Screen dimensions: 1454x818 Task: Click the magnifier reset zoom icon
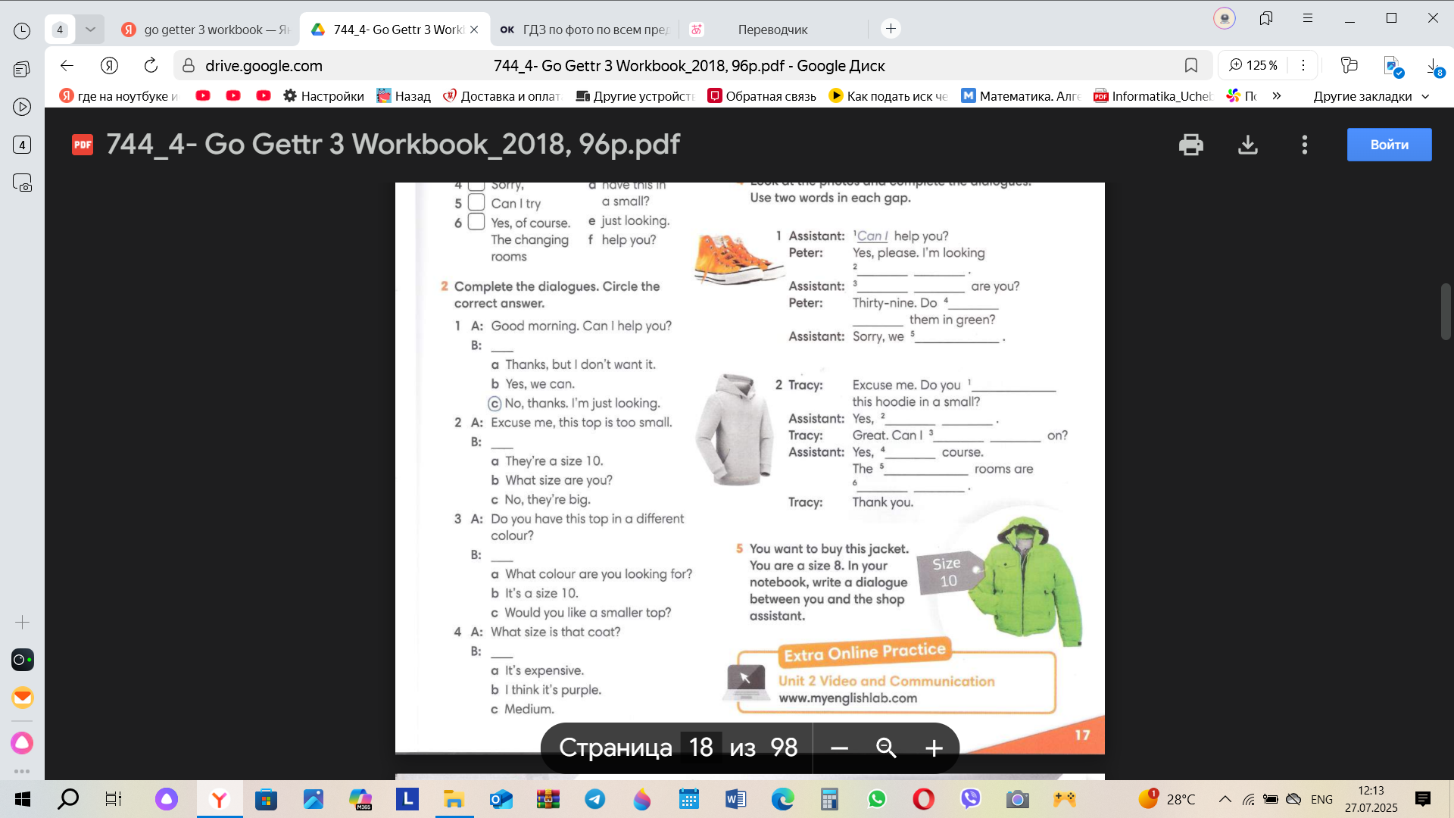(886, 748)
